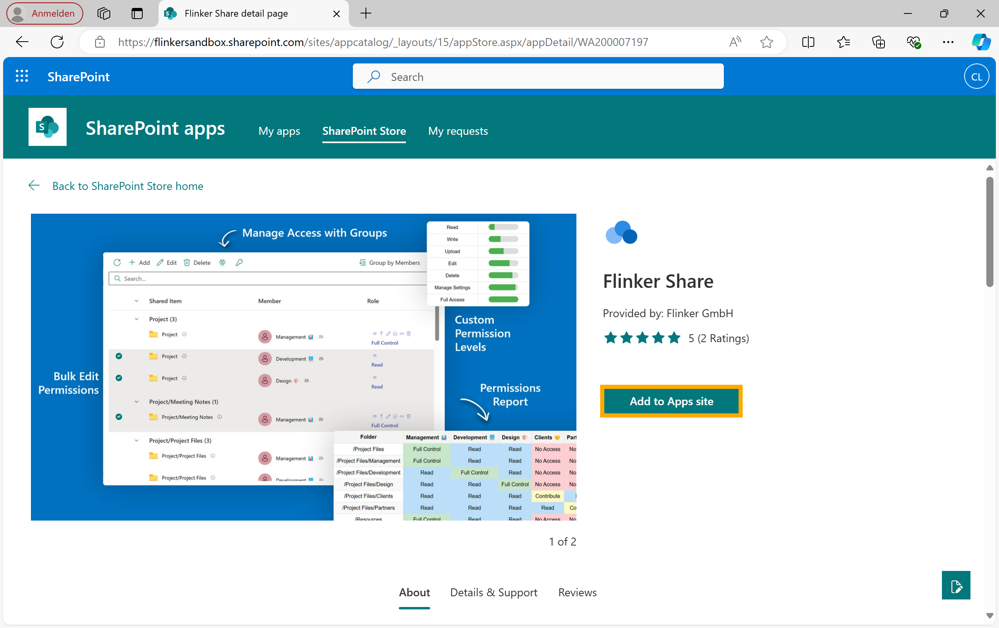Open the My apps tab

pyautogui.click(x=279, y=131)
